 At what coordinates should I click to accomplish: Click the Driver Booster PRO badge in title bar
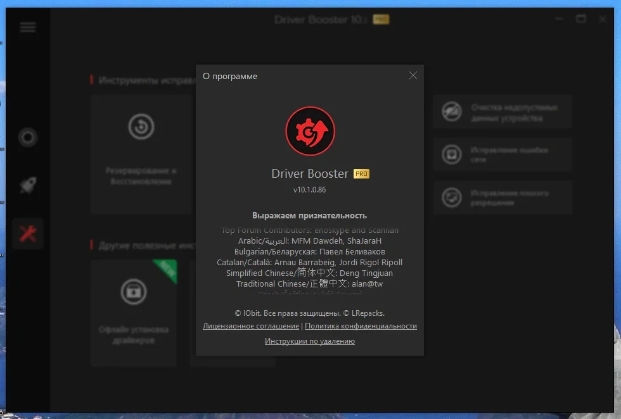381,20
